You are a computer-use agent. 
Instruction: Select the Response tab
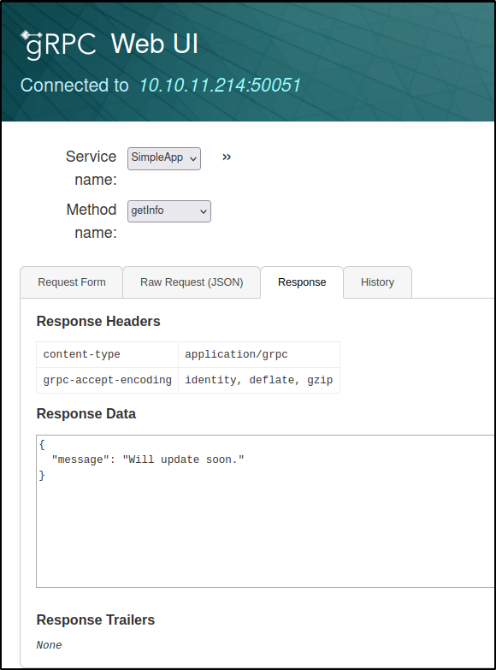302,282
